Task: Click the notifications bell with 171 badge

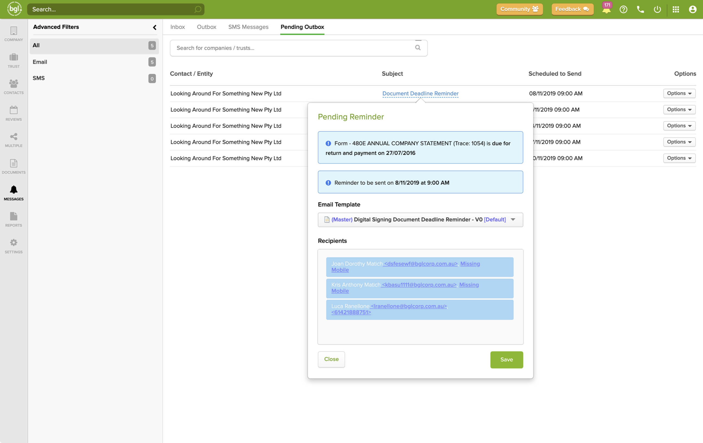Action: point(606,9)
